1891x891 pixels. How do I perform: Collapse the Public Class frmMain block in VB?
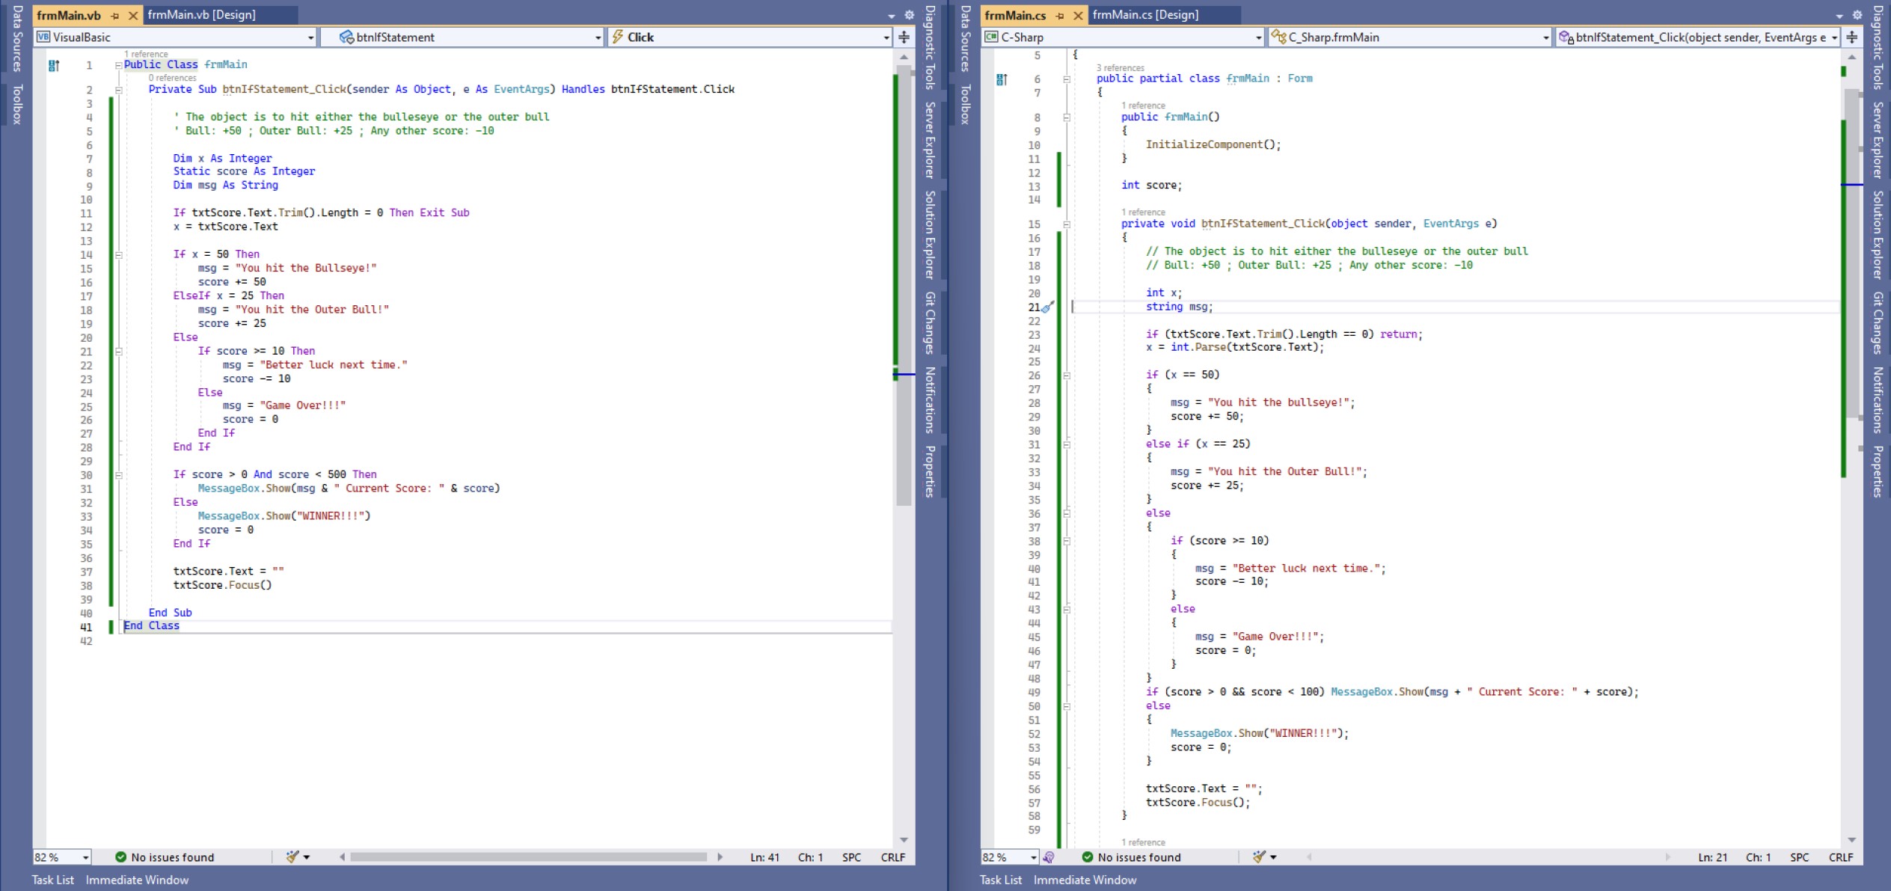tap(118, 65)
